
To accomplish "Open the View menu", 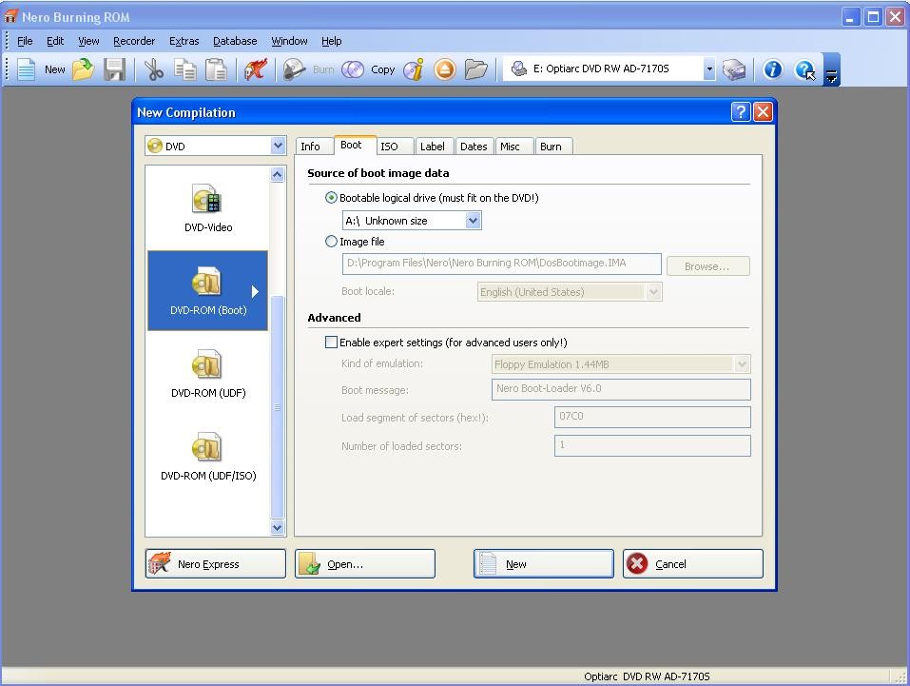I will pos(88,41).
